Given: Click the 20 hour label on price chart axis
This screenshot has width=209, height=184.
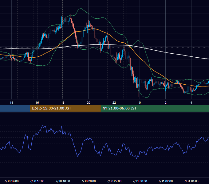Looking at the screenshot, I should pos(89,103).
